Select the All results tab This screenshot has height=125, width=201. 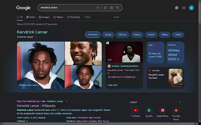(x=20, y=17)
